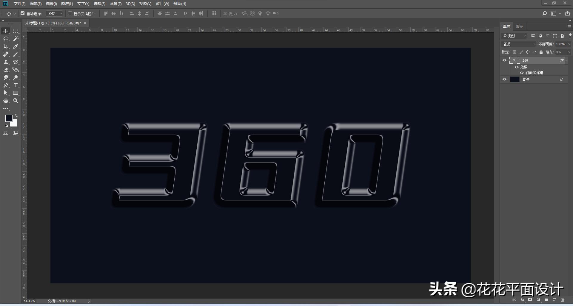
Task: Hide the 背景 background layer
Action: 504,79
